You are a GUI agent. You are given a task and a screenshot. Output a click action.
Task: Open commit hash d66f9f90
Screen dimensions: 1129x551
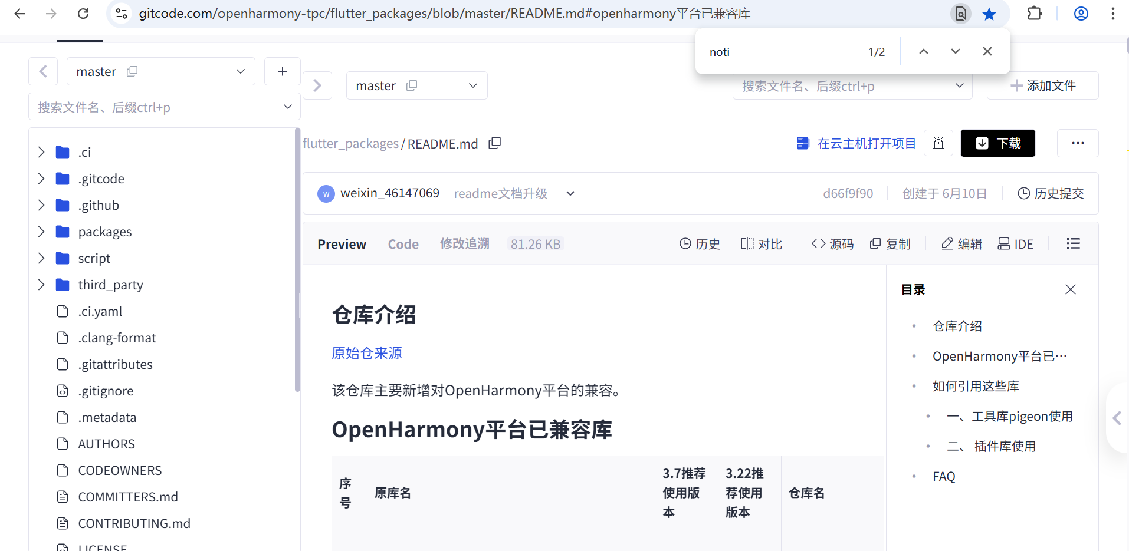point(848,193)
